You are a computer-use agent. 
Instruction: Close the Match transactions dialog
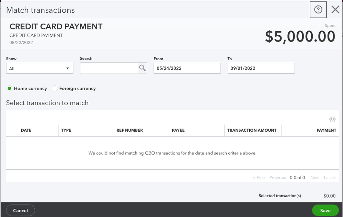(335, 10)
